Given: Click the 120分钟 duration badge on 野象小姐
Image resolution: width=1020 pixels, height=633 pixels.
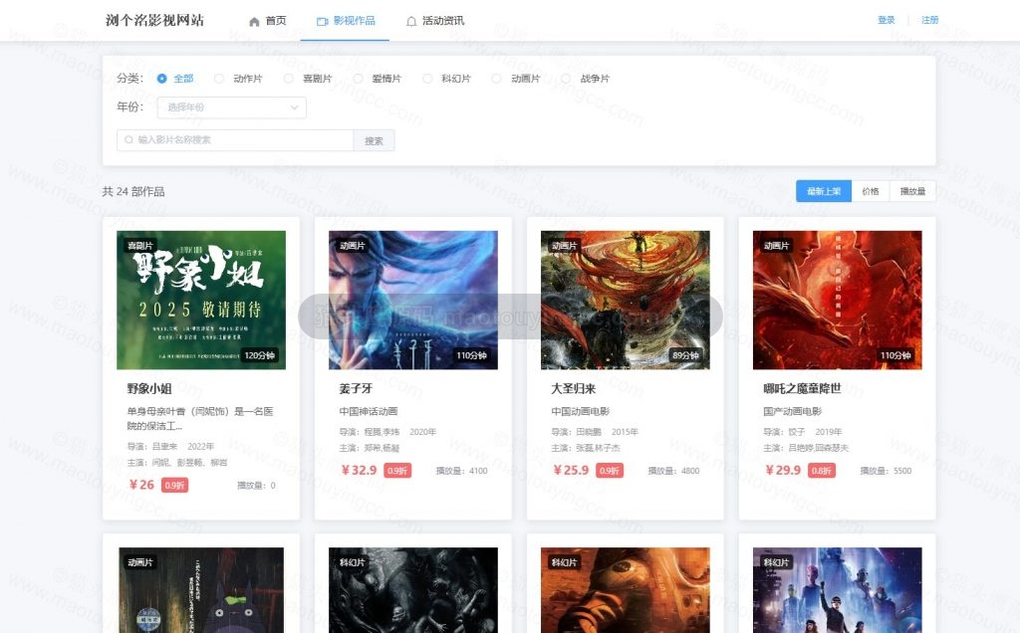Looking at the screenshot, I should 259,355.
